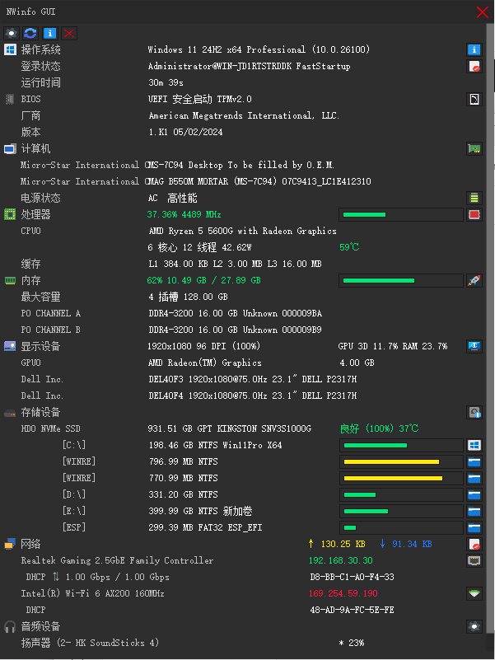Open folder icon for D:\ drive
The height and width of the screenshot is (660, 495).
(x=474, y=494)
